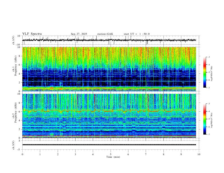Click the 'VLF Spectra' plot title
224x173 pixels.
(x=32, y=34)
